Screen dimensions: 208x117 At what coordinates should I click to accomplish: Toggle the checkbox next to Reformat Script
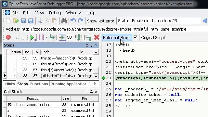pos(135,37)
